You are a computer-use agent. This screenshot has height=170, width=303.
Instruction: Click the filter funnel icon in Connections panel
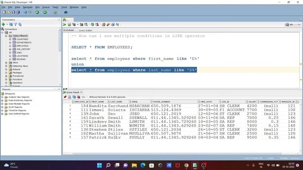click(16, 25)
